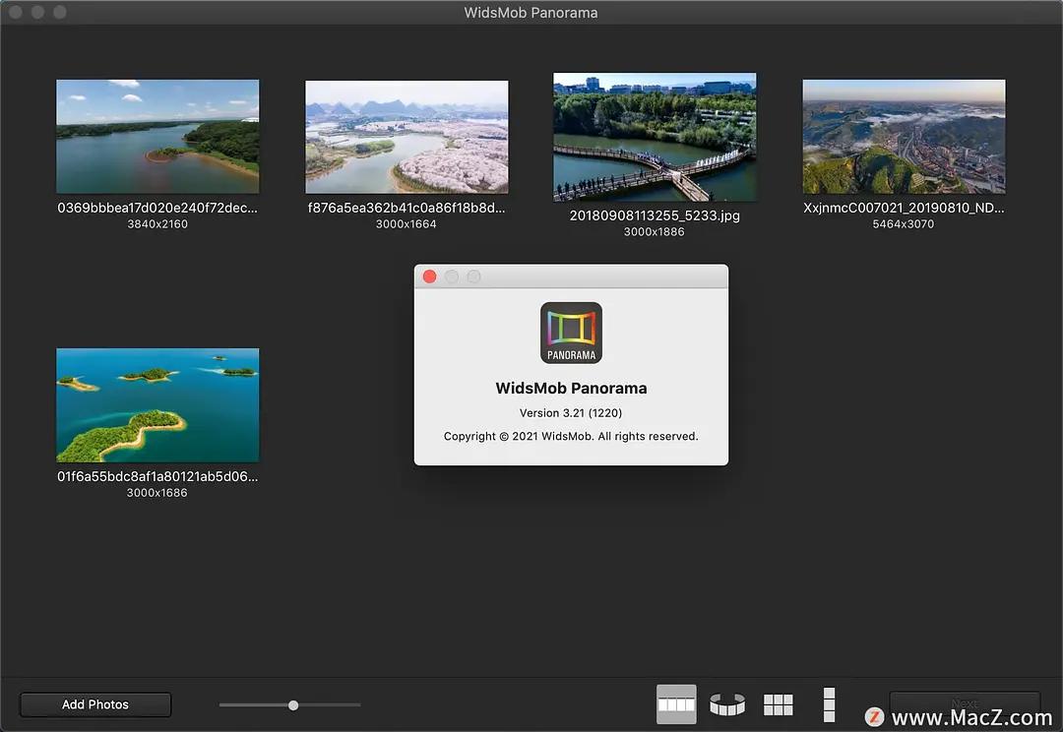Image resolution: width=1063 pixels, height=732 pixels.
Task: Click the Add Photos button
Action: 95,704
